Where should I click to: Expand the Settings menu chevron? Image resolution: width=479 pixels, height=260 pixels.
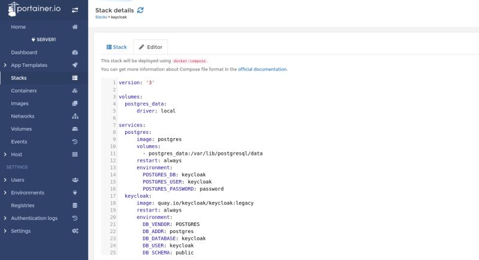5,231
